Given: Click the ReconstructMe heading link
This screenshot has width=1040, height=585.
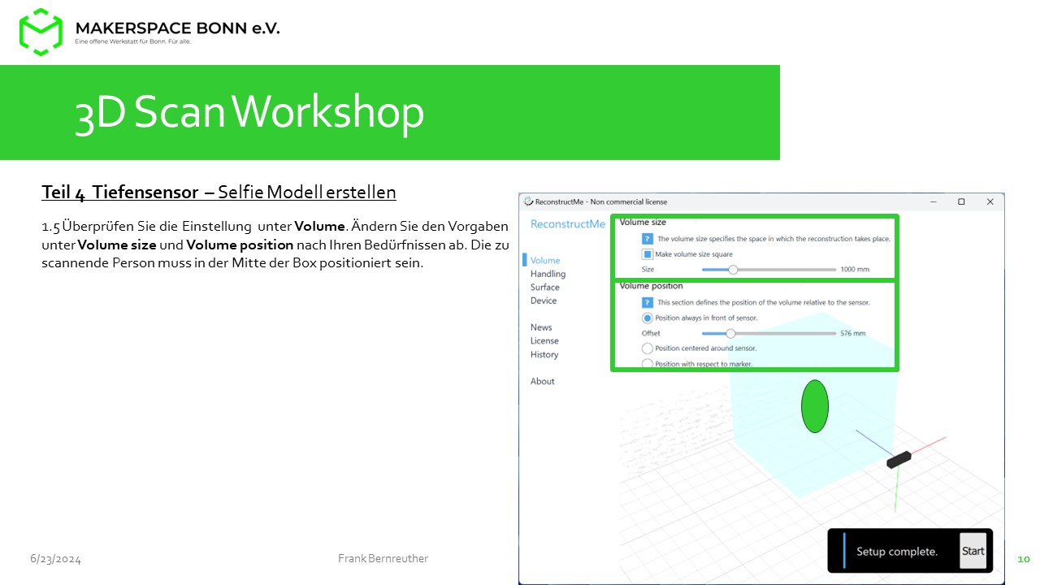Looking at the screenshot, I should (568, 224).
